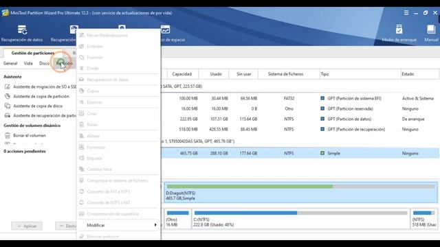Image resolution: width=440 pixels, height=247 pixels.
Task: Open the Recuperación de datos toolbar tool
Action: pos(22,33)
